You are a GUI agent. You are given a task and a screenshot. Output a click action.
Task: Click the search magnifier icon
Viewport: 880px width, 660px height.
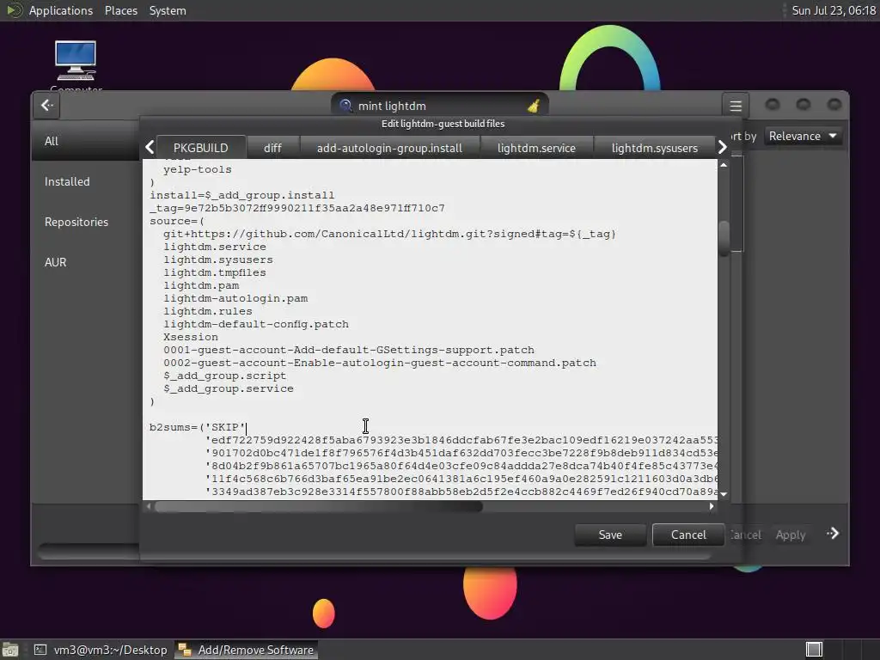[345, 106]
